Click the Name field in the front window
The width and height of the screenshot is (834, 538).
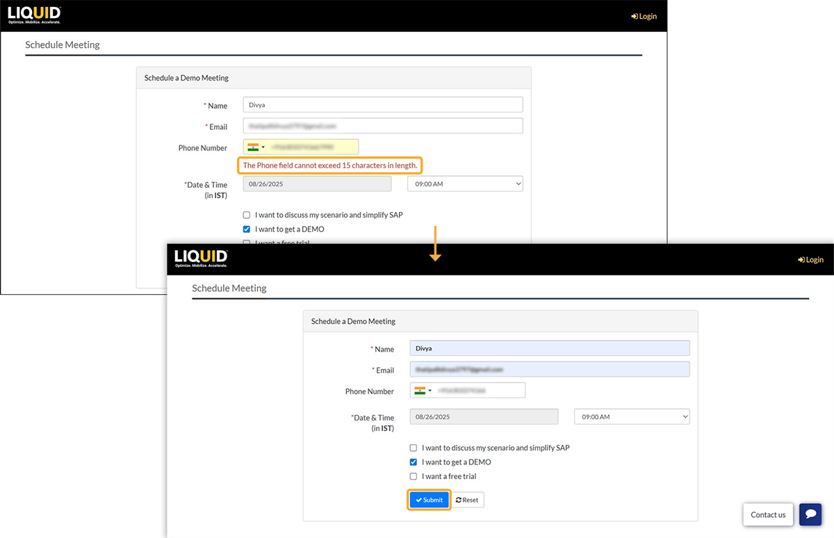tap(550, 348)
